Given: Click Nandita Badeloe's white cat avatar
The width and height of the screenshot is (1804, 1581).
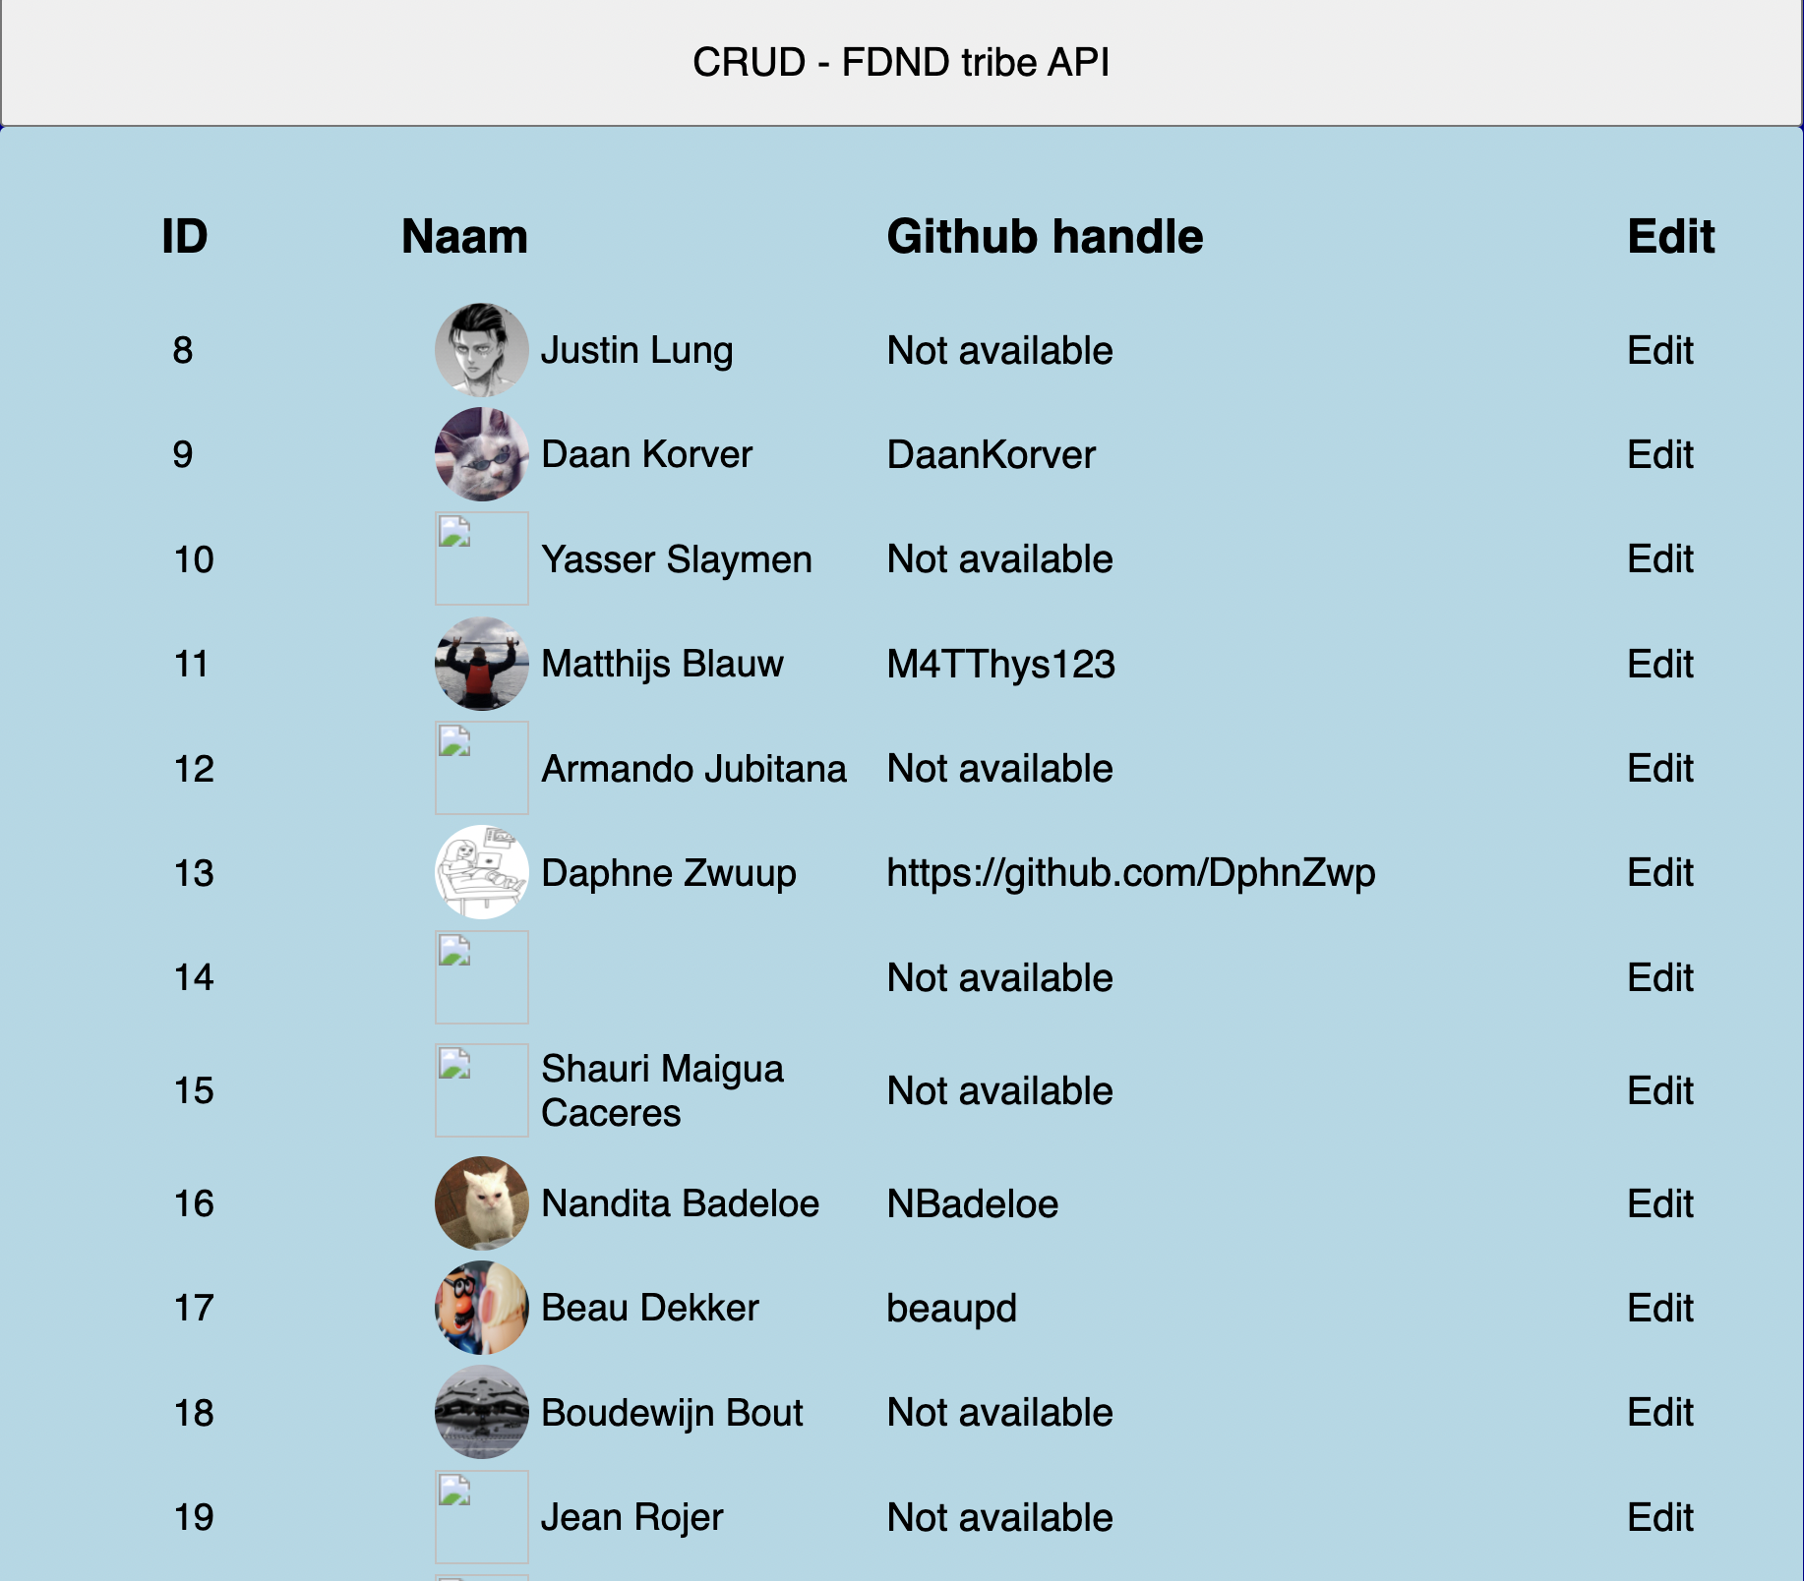Looking at the screenshot, I should pos(481,1202).
